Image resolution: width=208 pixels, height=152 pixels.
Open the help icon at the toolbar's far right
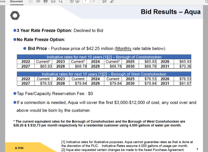207,1
